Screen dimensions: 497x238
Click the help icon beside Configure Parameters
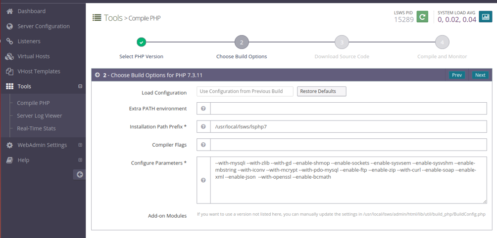203,180
